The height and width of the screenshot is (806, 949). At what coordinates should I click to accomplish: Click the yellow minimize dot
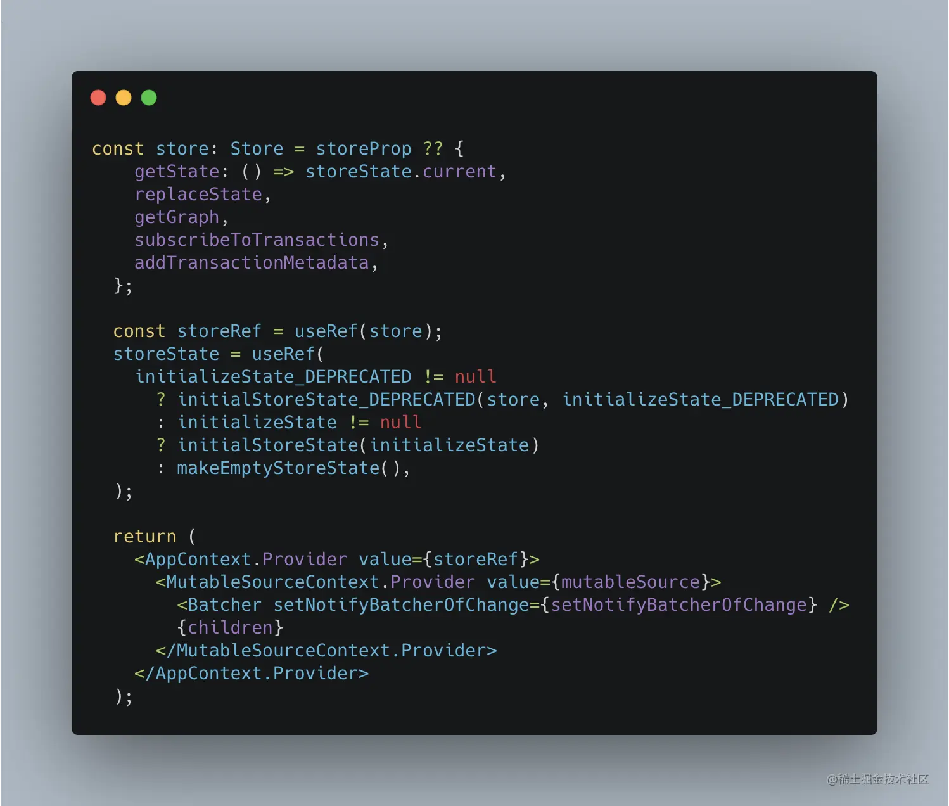pyautogui.click(x=124, y=98)
